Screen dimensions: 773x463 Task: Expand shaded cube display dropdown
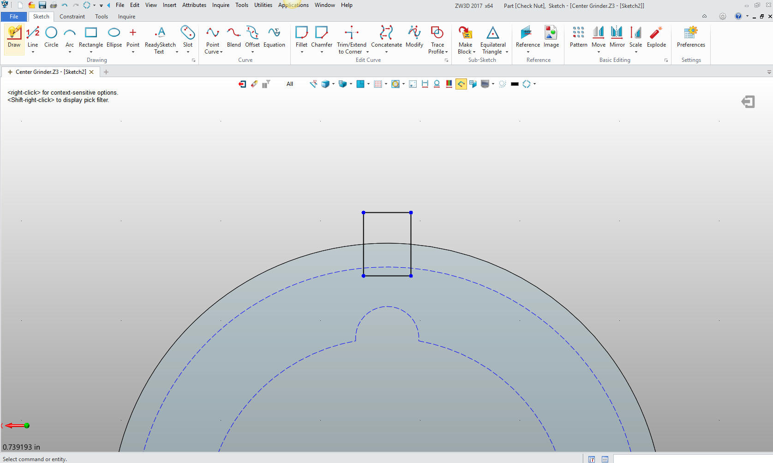333,84
